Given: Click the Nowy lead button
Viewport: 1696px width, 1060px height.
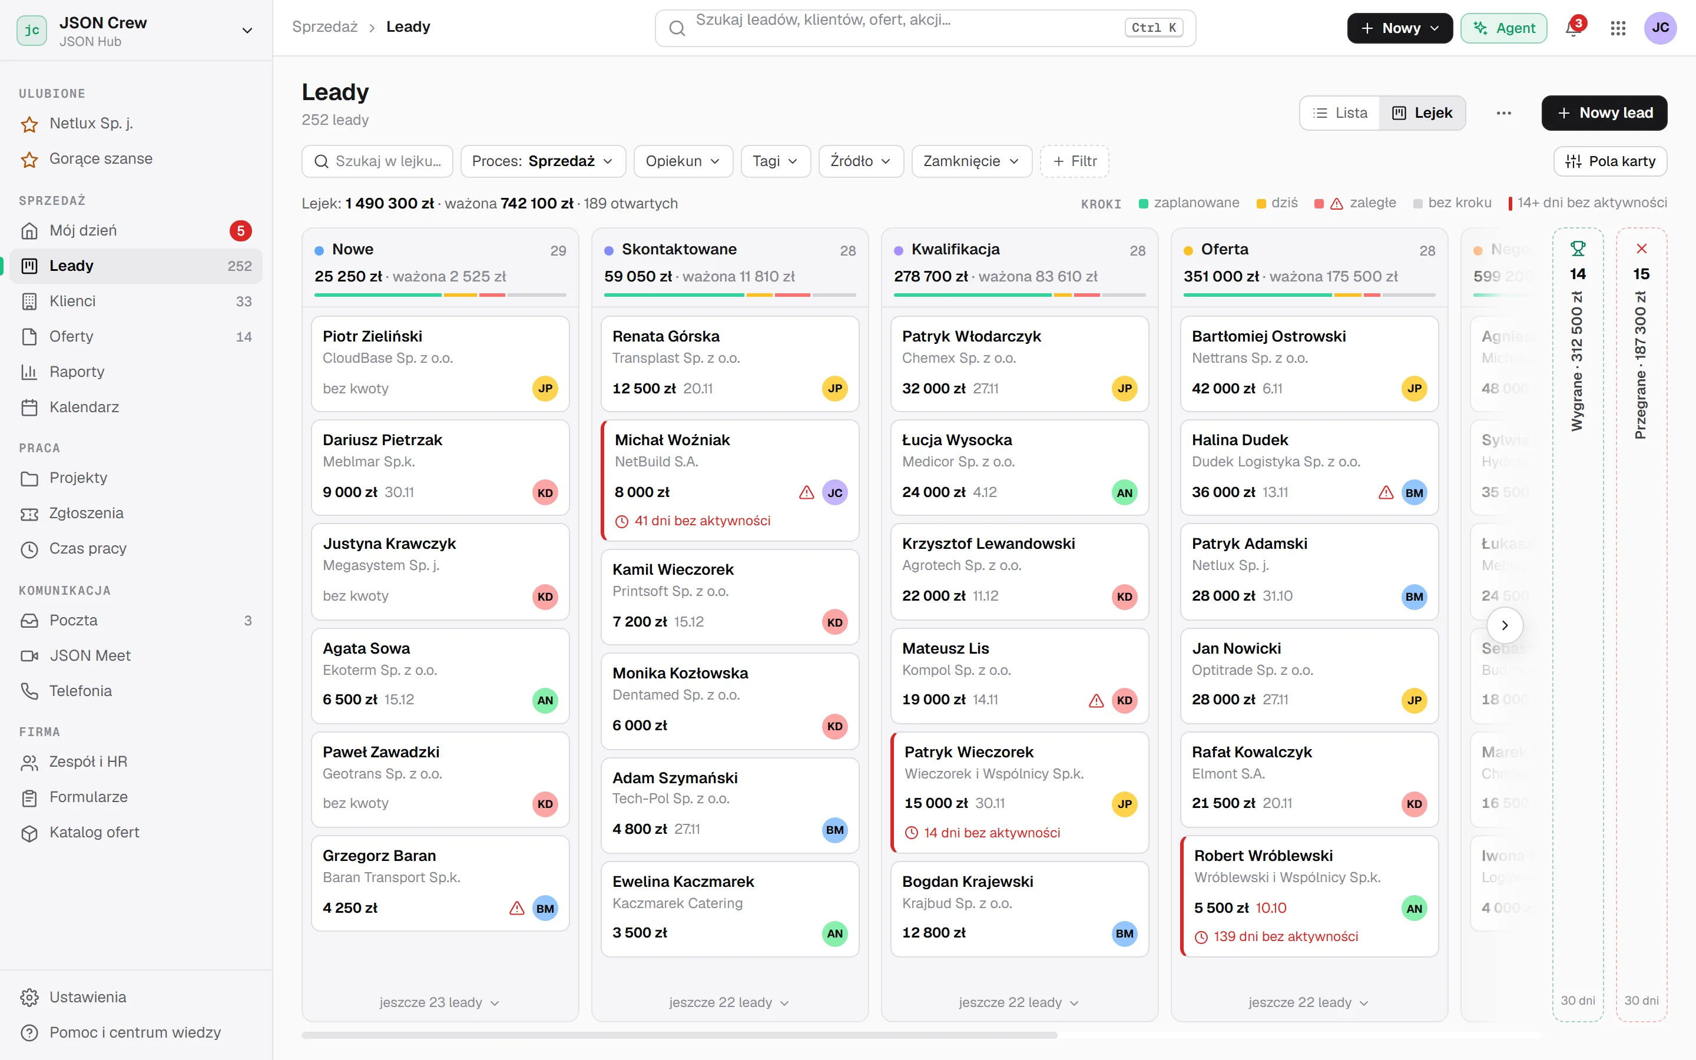Looking at the screenshot, I should click(x=1604, y=113).
